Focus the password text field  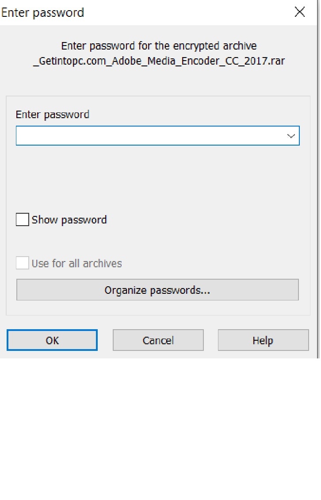[x=157, y=136]
